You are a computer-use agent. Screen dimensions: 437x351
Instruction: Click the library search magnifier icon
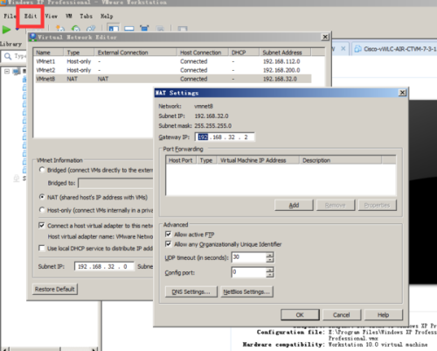tap(8, 56)
